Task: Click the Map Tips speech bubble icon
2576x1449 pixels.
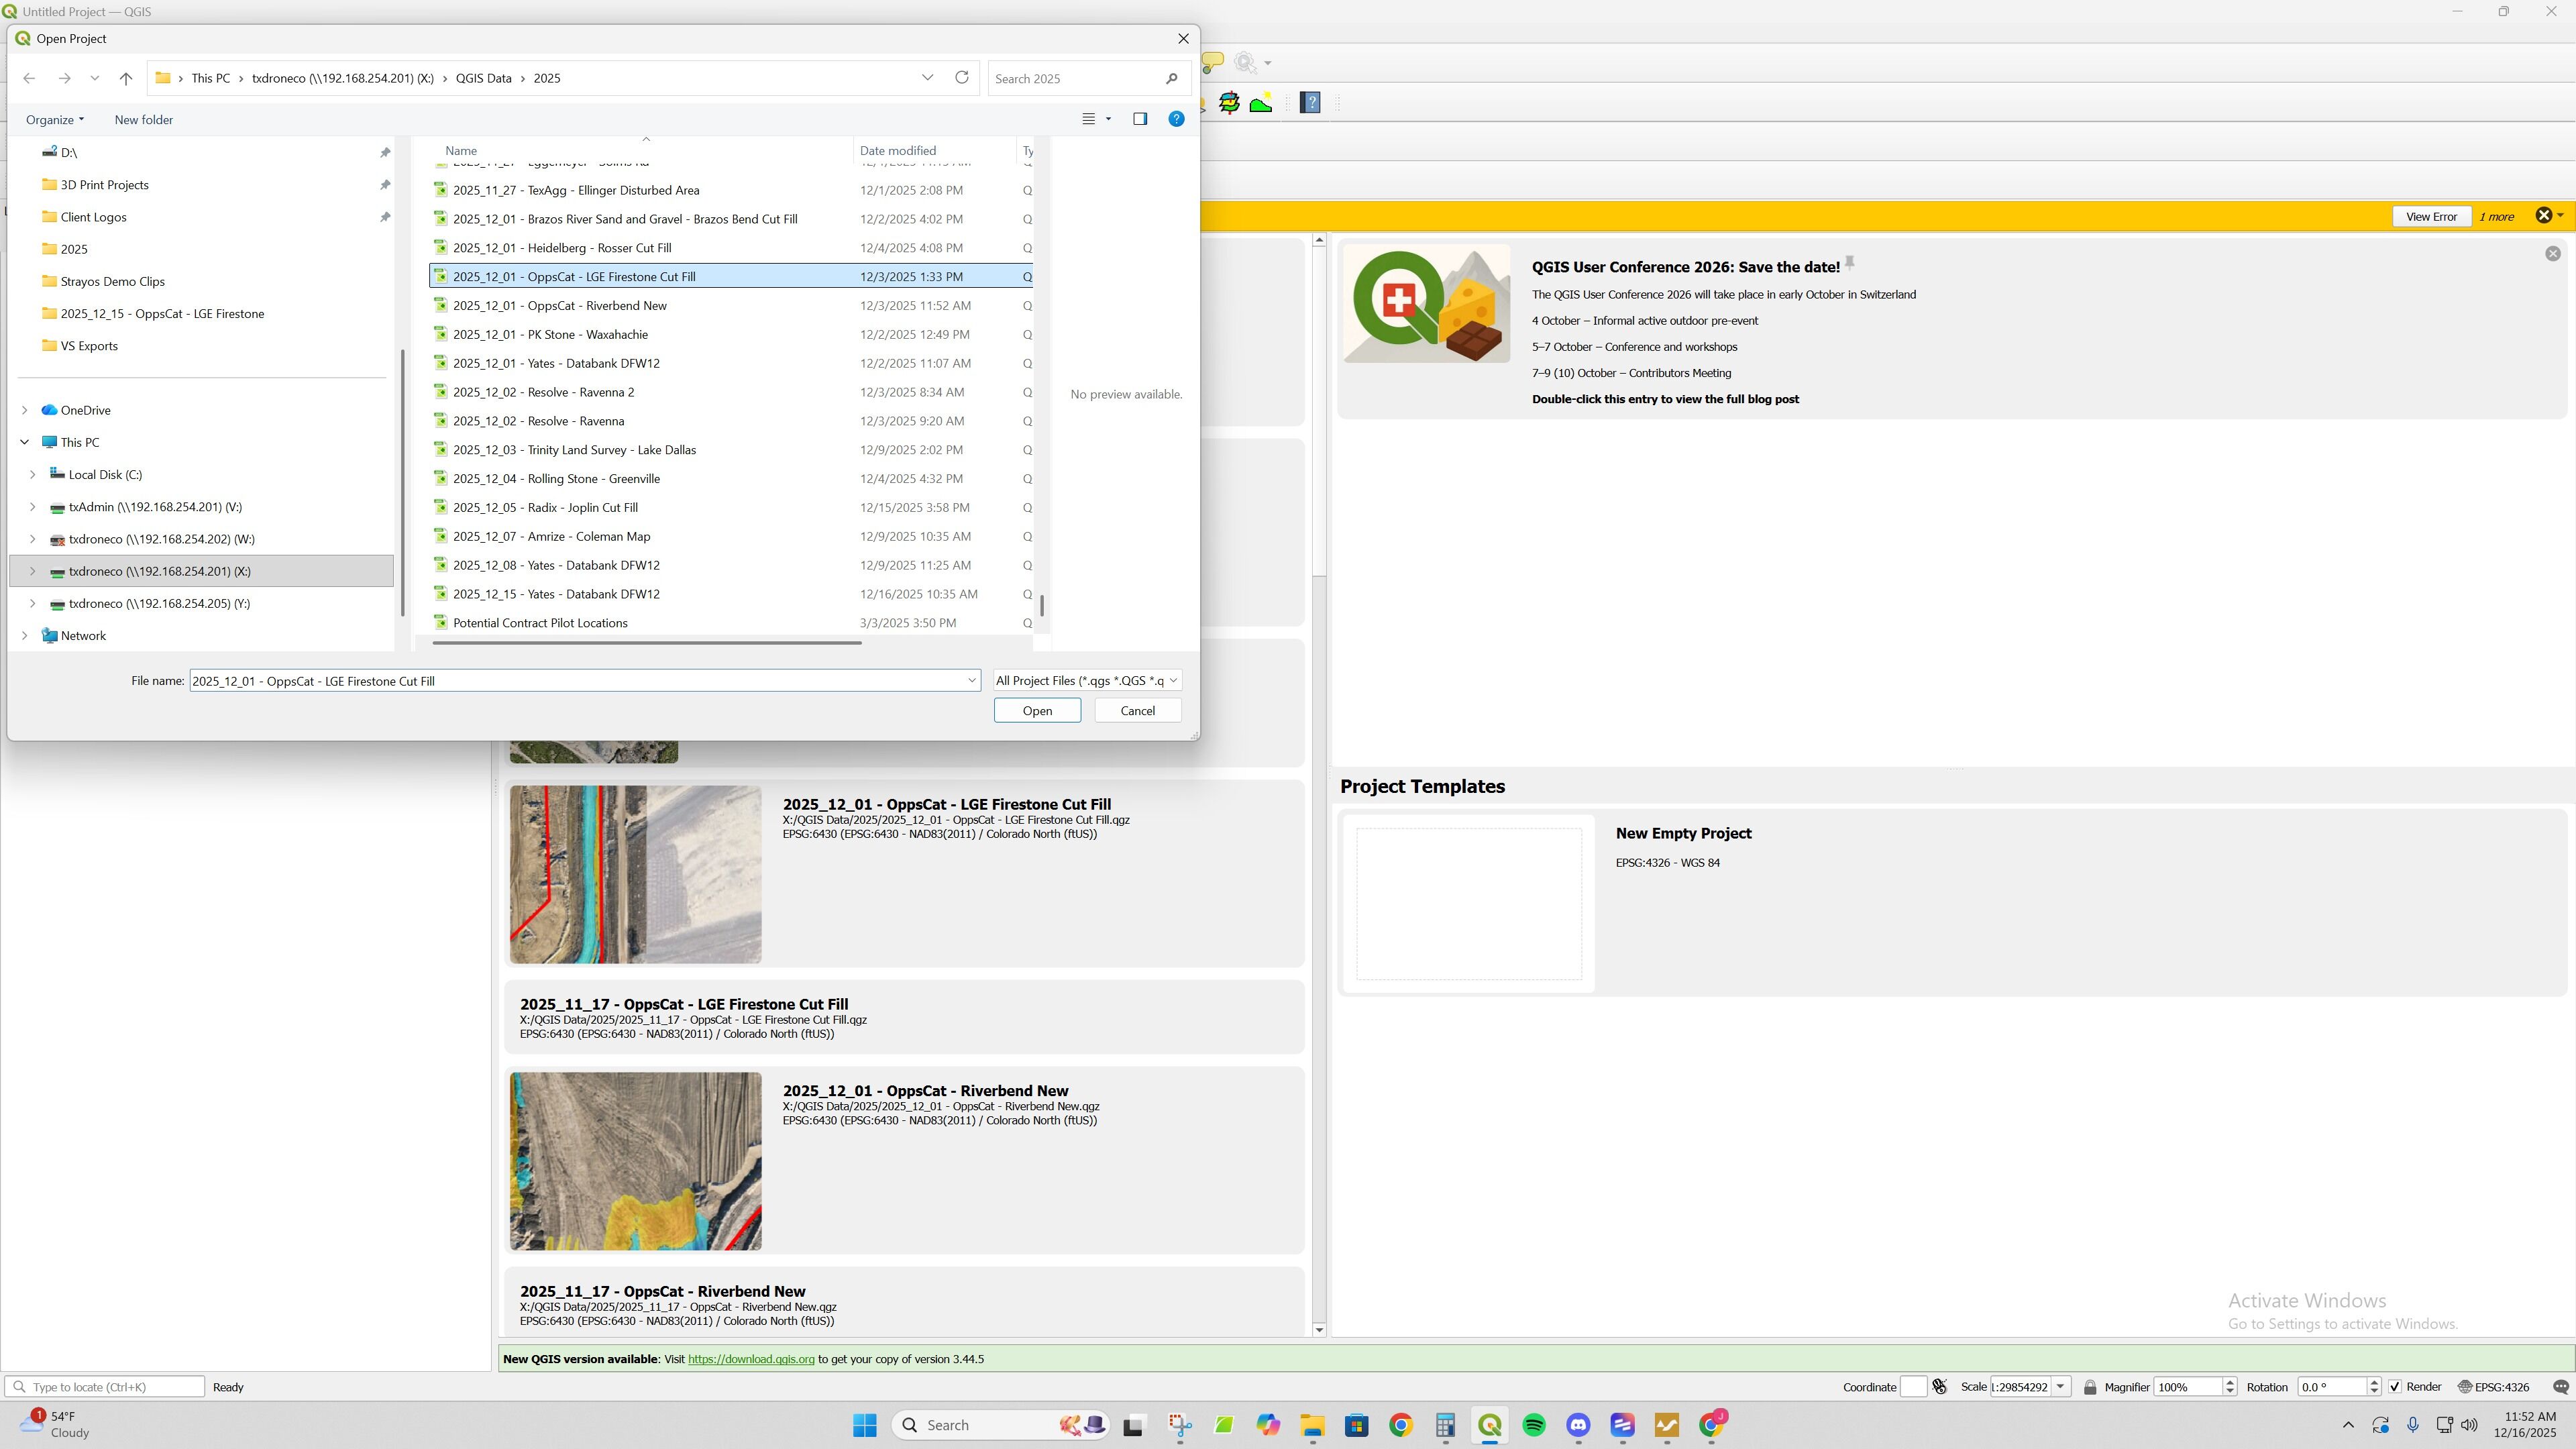Action: [x=1212, y=63]
